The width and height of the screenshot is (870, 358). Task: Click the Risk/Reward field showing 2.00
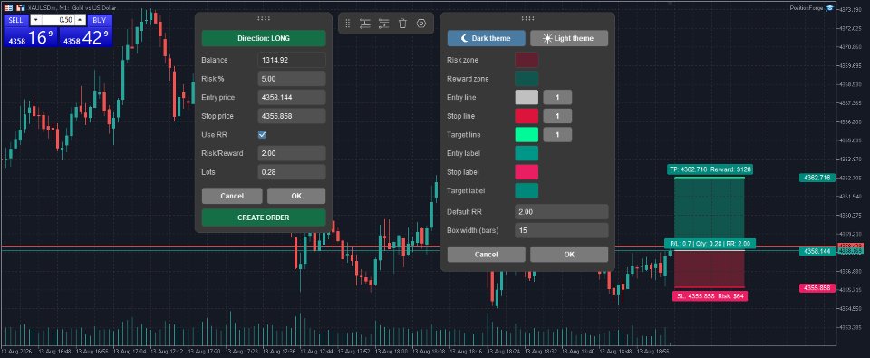click(x=292, y=153)
